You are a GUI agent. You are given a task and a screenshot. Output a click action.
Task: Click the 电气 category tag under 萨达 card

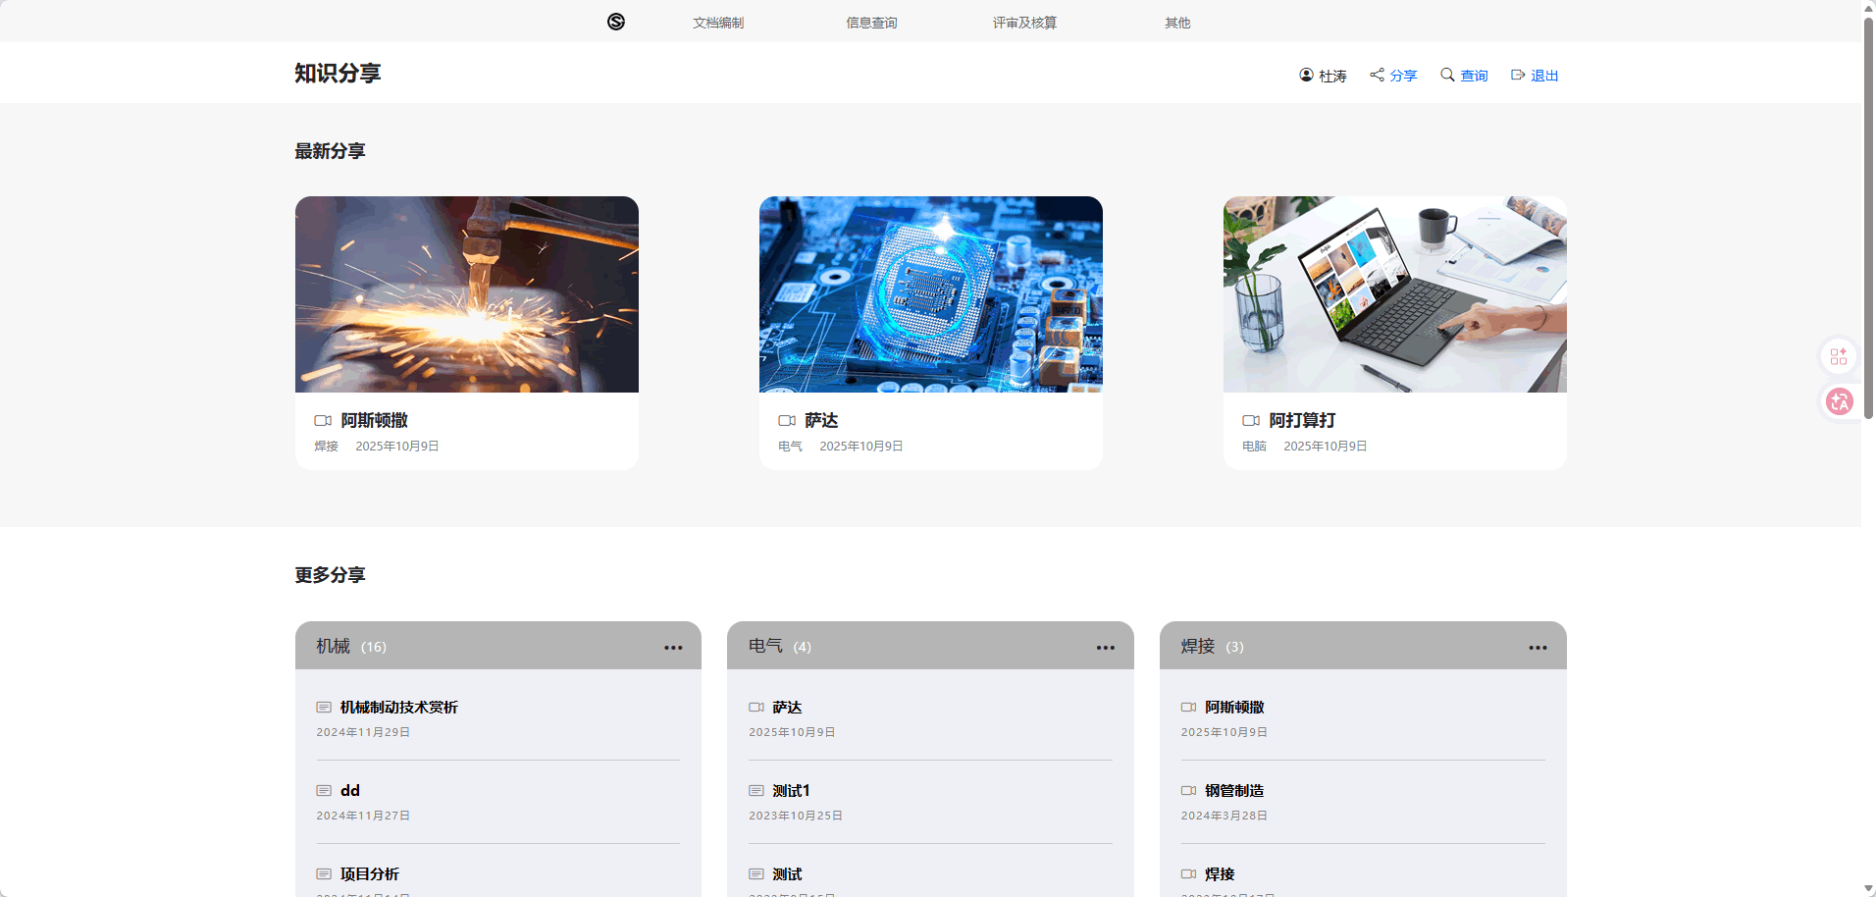[790, 447]
